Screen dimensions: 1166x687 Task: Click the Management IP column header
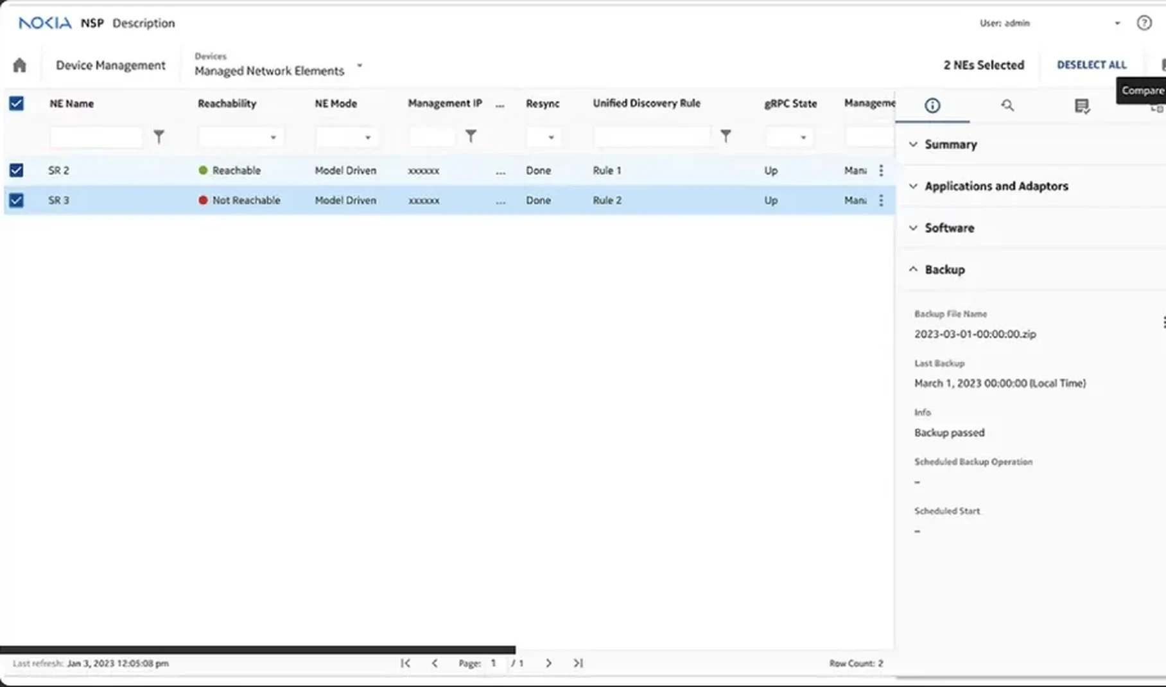pos(445,103)
